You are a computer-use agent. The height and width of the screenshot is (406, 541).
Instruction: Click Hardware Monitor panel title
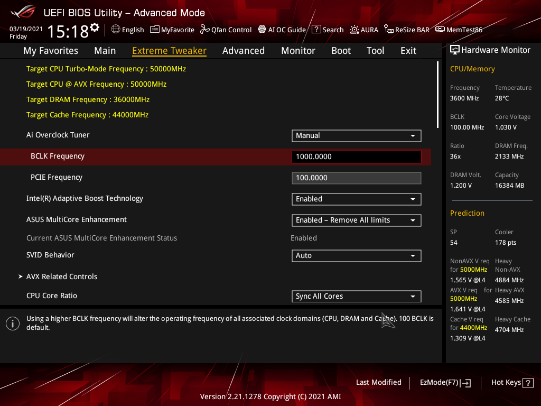(x=496, y=50)
